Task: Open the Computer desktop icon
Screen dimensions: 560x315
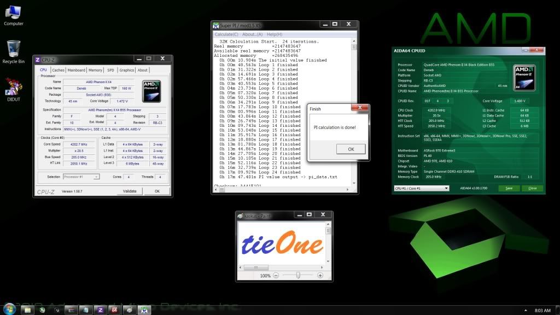Action: (13, 15)
